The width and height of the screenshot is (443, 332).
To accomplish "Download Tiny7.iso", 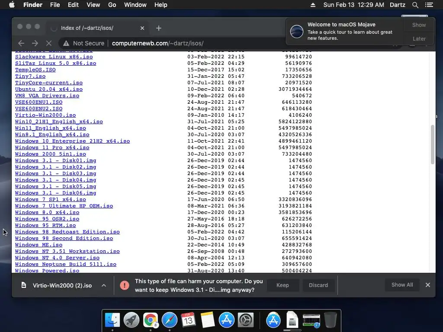I will pos(30,76).
